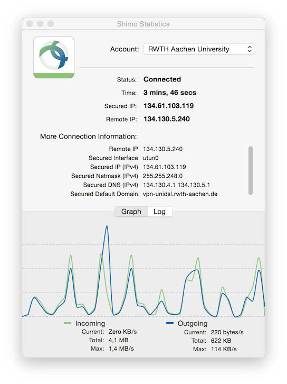Click the More Connection Information heading
287x384 pixels.
pyautogui.click(x=89, y=136)
